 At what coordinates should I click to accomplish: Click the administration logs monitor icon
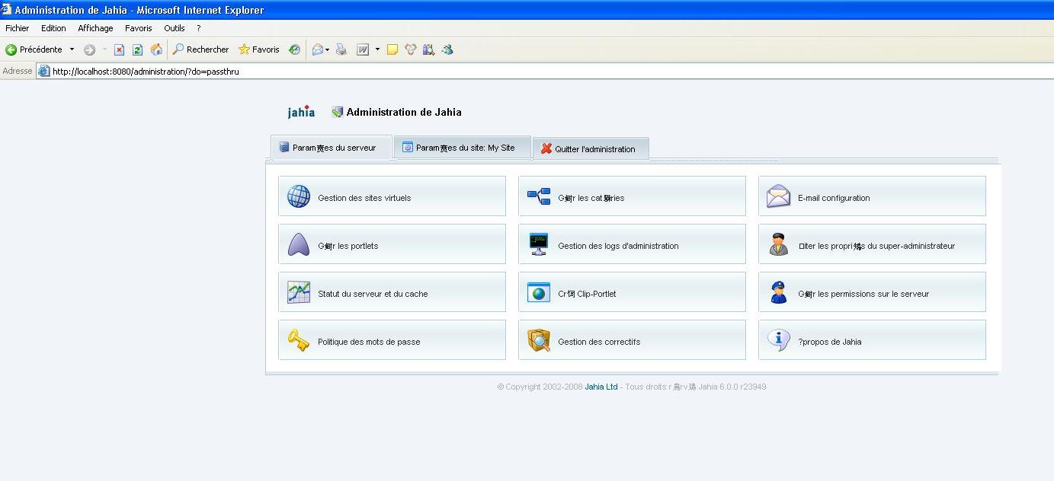tap(538, 244)
